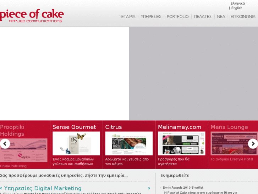This screenshot has height=194, width=258.
Task: Click the Prooptiki Holdings thumbnail
Action: 24,150
